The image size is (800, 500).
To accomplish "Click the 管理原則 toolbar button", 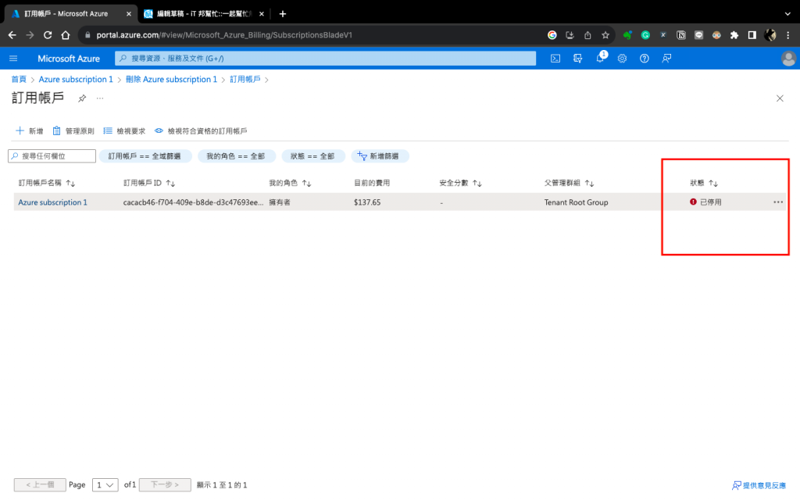I will (x=73, y=131).
